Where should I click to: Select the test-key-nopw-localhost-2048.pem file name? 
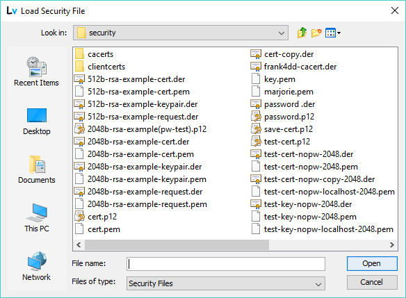[x=329, y=229]
